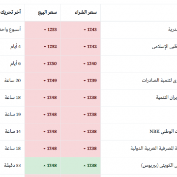Click the 14 ساعة last update cell
The image size is (177, 177).
click(13, 131)
